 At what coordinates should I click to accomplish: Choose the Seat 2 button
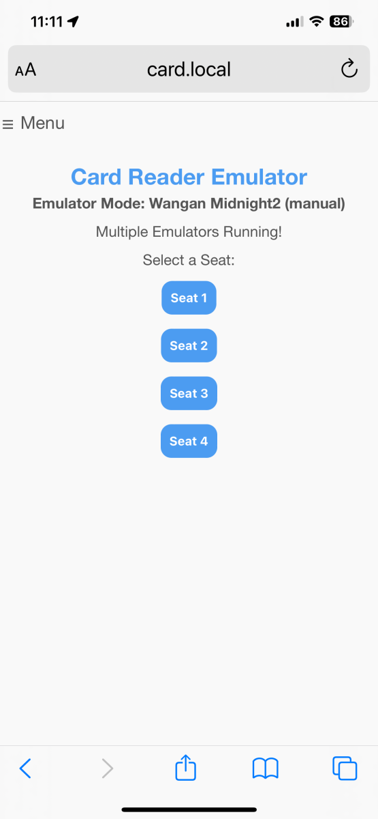pyautogui.click(x=189, y=345)
